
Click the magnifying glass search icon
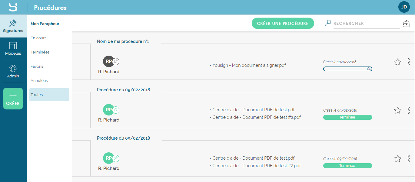pos(328,23)
